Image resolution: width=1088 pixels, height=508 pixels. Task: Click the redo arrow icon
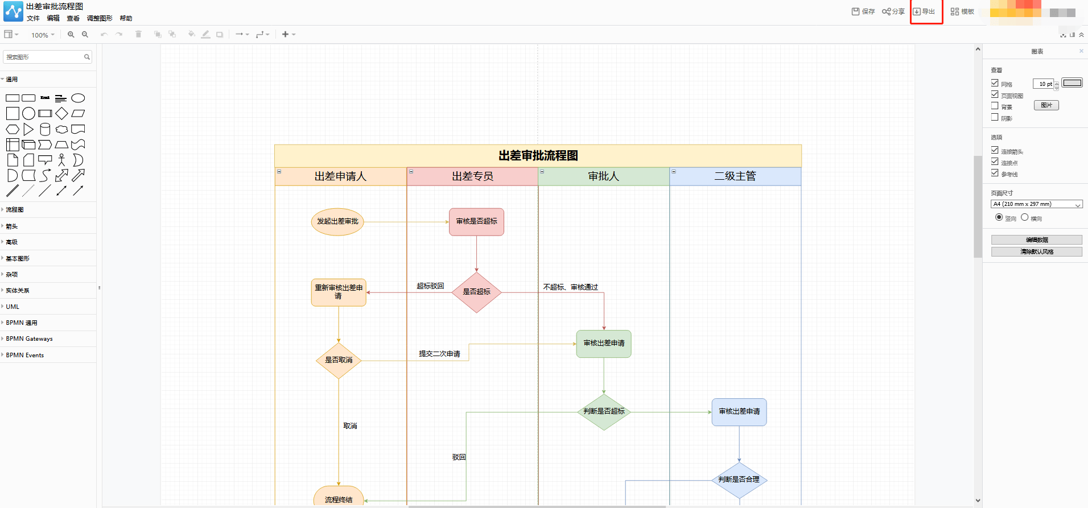tap(119, 35)
